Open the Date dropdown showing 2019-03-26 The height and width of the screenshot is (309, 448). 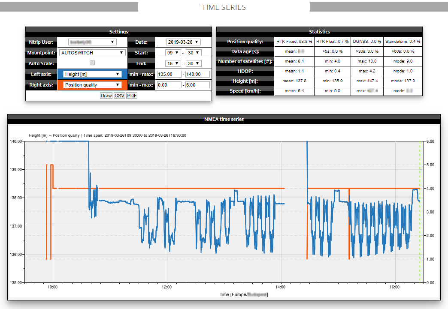[183, 42]
